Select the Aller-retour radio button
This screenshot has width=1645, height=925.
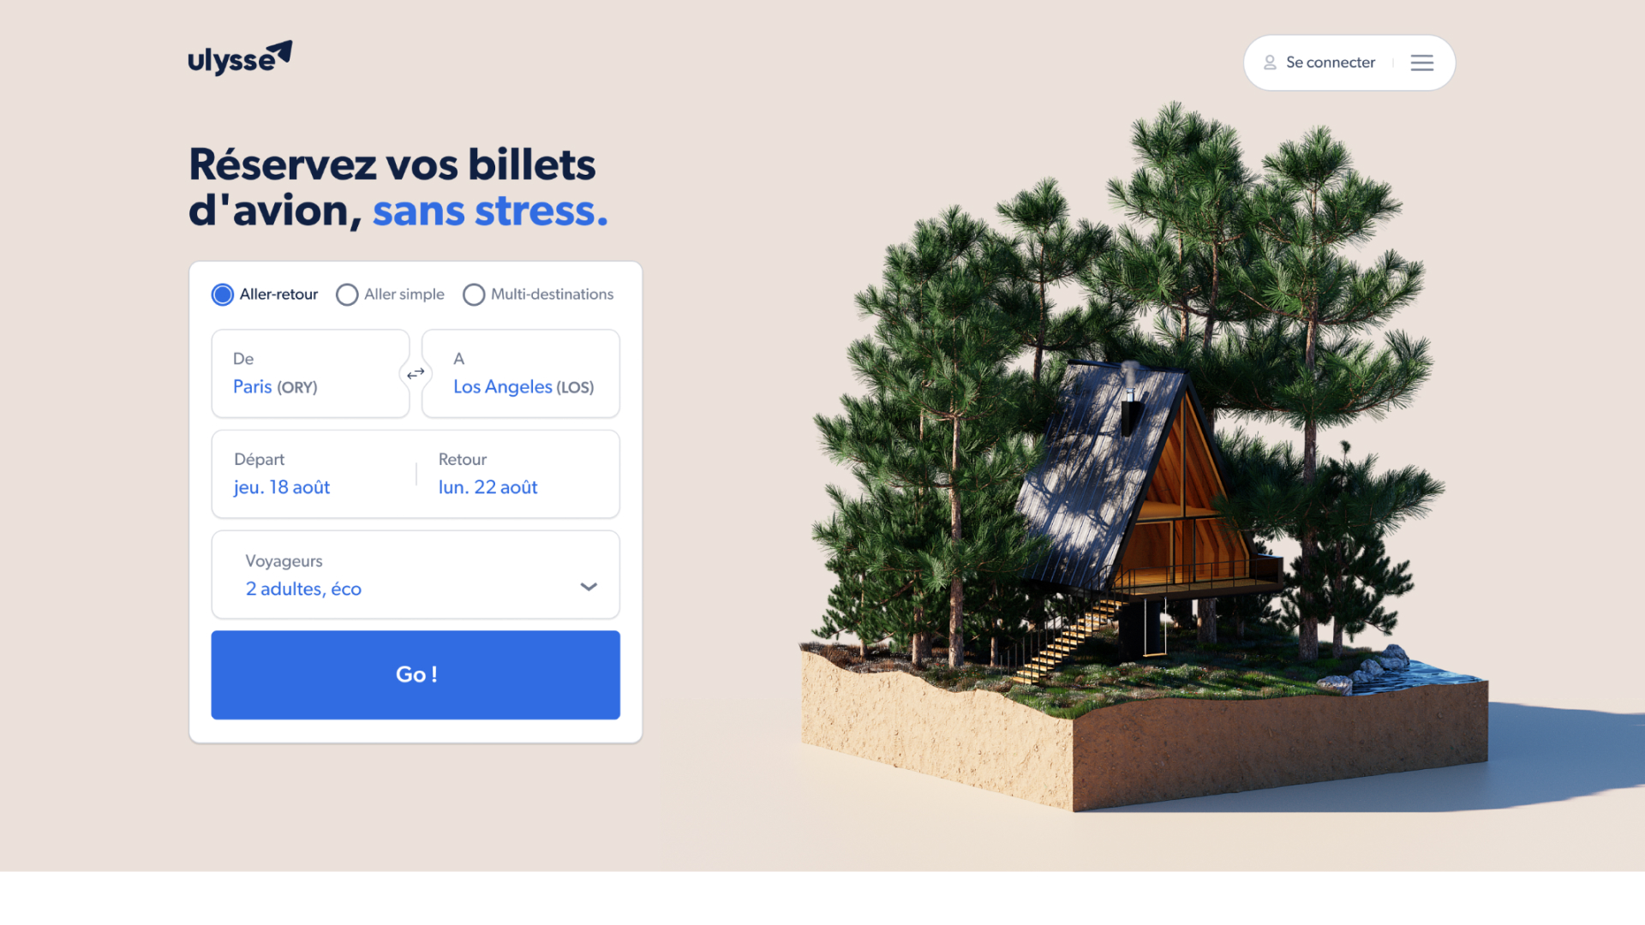pyautogui.click(x=223, y=295)
